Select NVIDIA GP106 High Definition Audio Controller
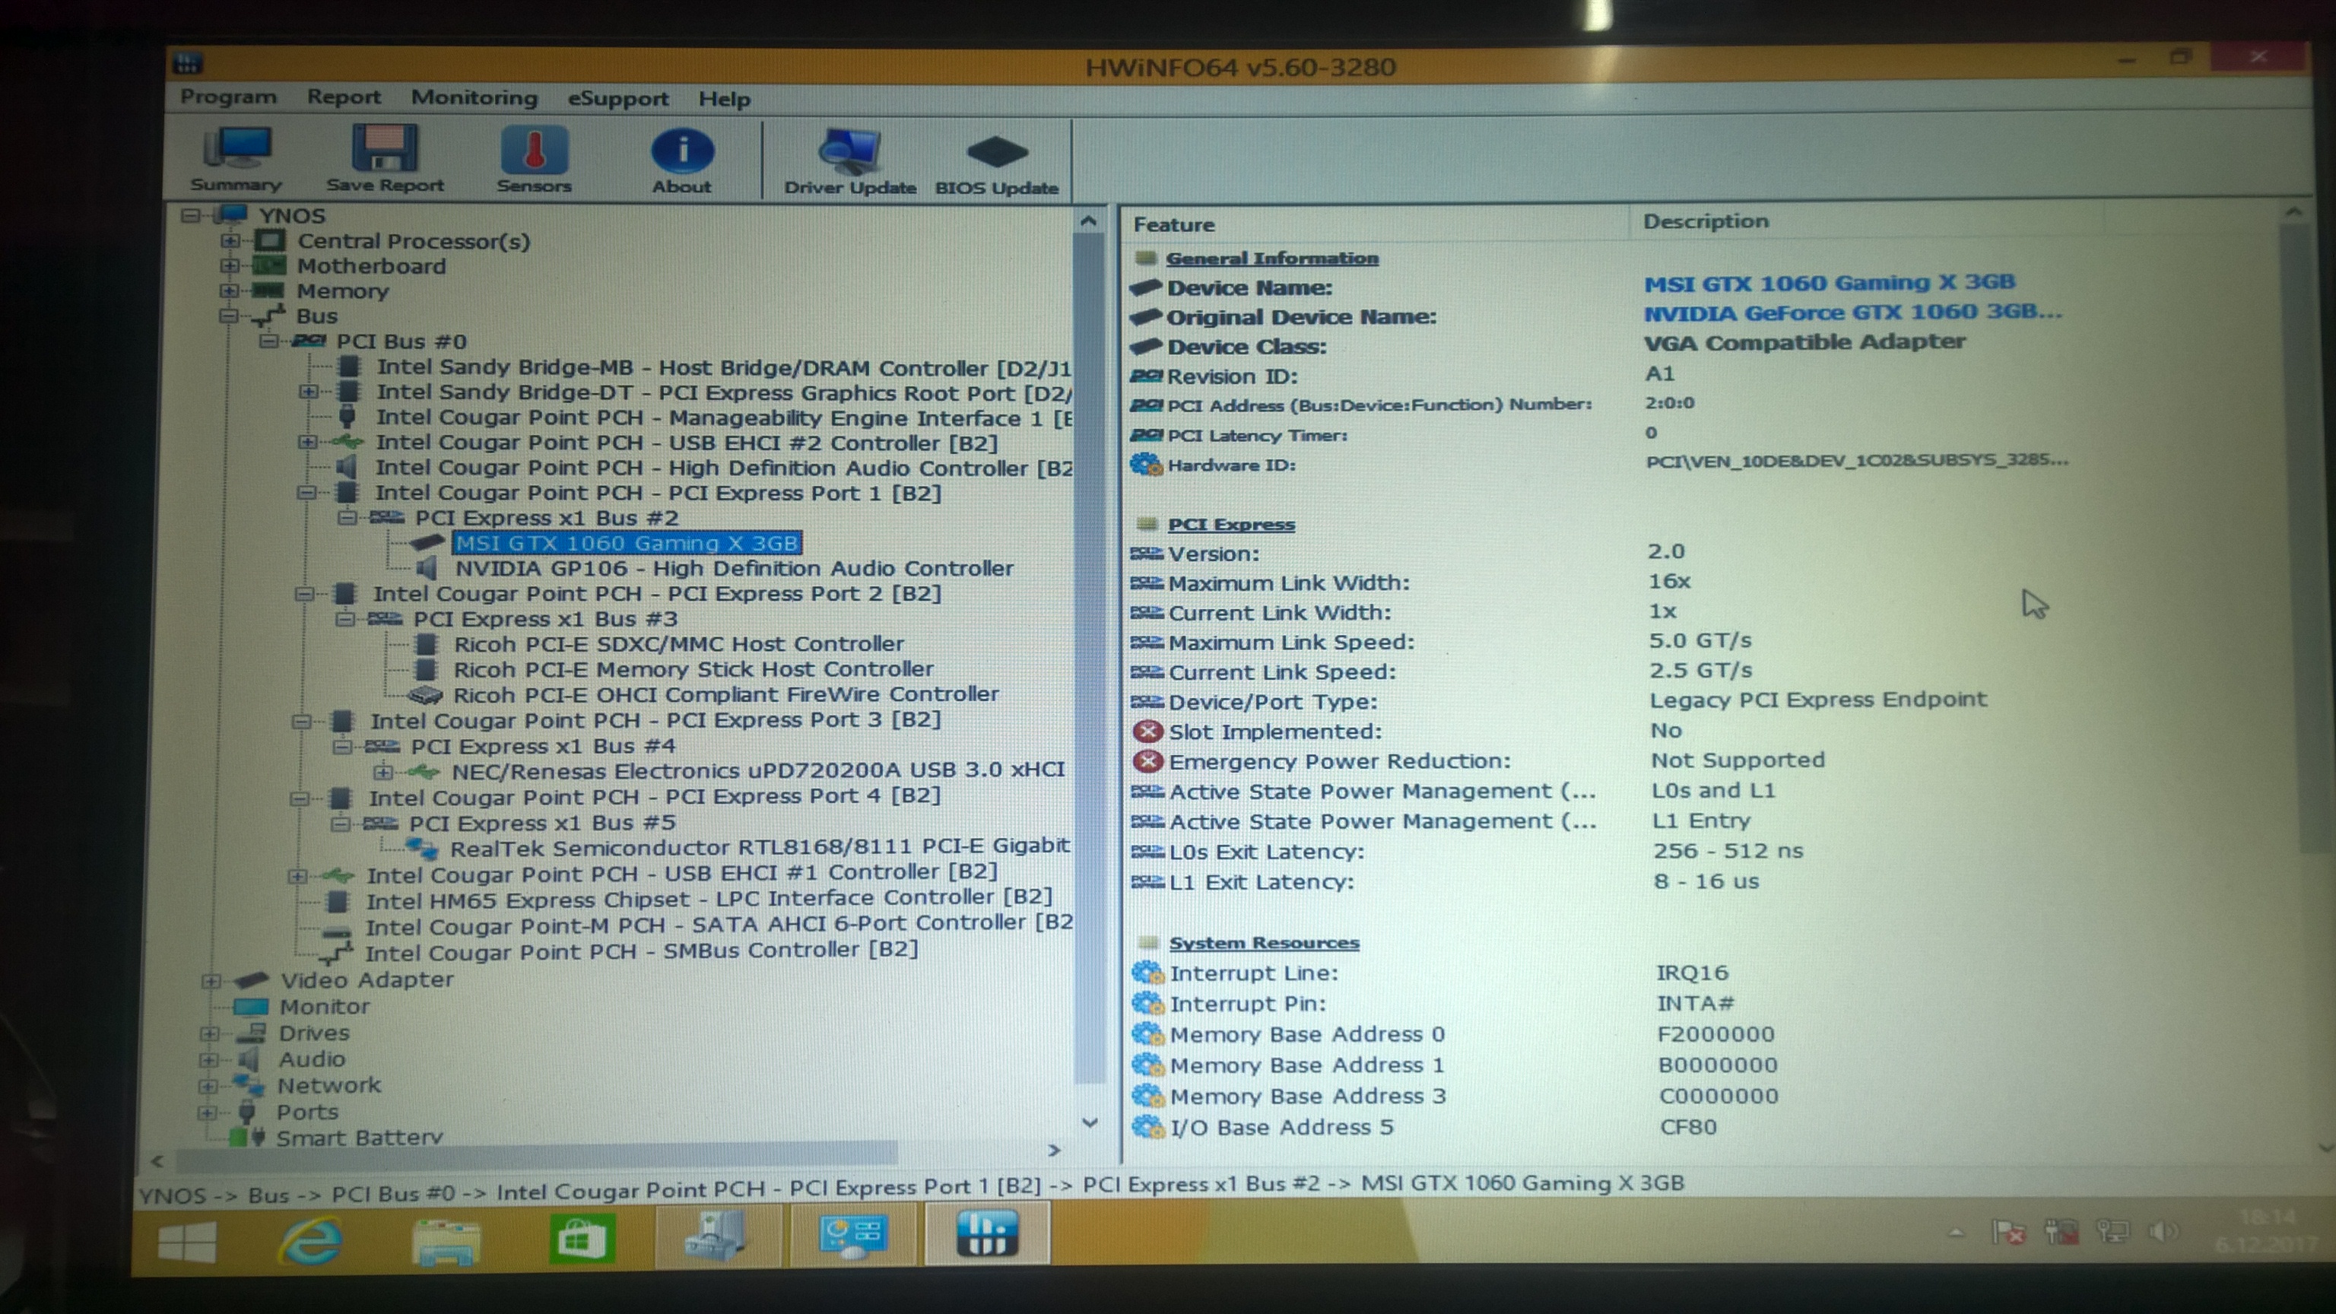 (x=734, y=569)
